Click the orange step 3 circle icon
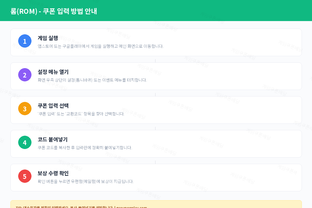312x208 pixels. [25, 108]
